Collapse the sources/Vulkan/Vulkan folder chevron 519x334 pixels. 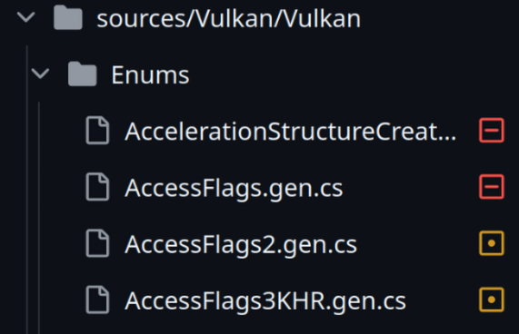[x=25, y=17]
